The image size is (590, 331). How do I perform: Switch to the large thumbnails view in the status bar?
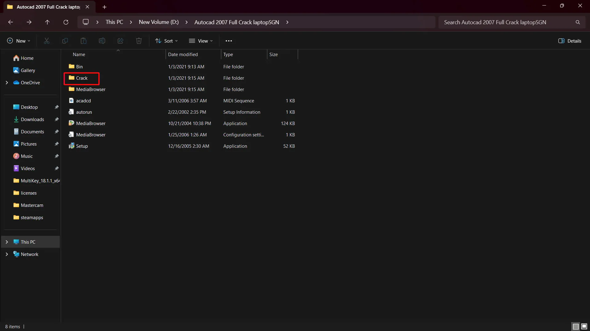584,326
